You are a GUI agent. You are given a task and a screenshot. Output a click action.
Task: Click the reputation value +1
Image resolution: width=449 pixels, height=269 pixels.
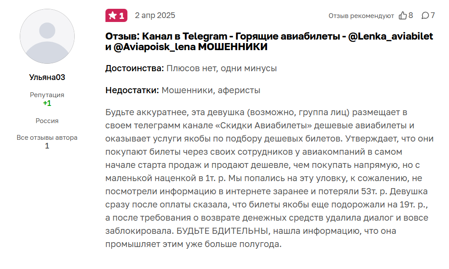pyautogui.click(x=47, y=103)
